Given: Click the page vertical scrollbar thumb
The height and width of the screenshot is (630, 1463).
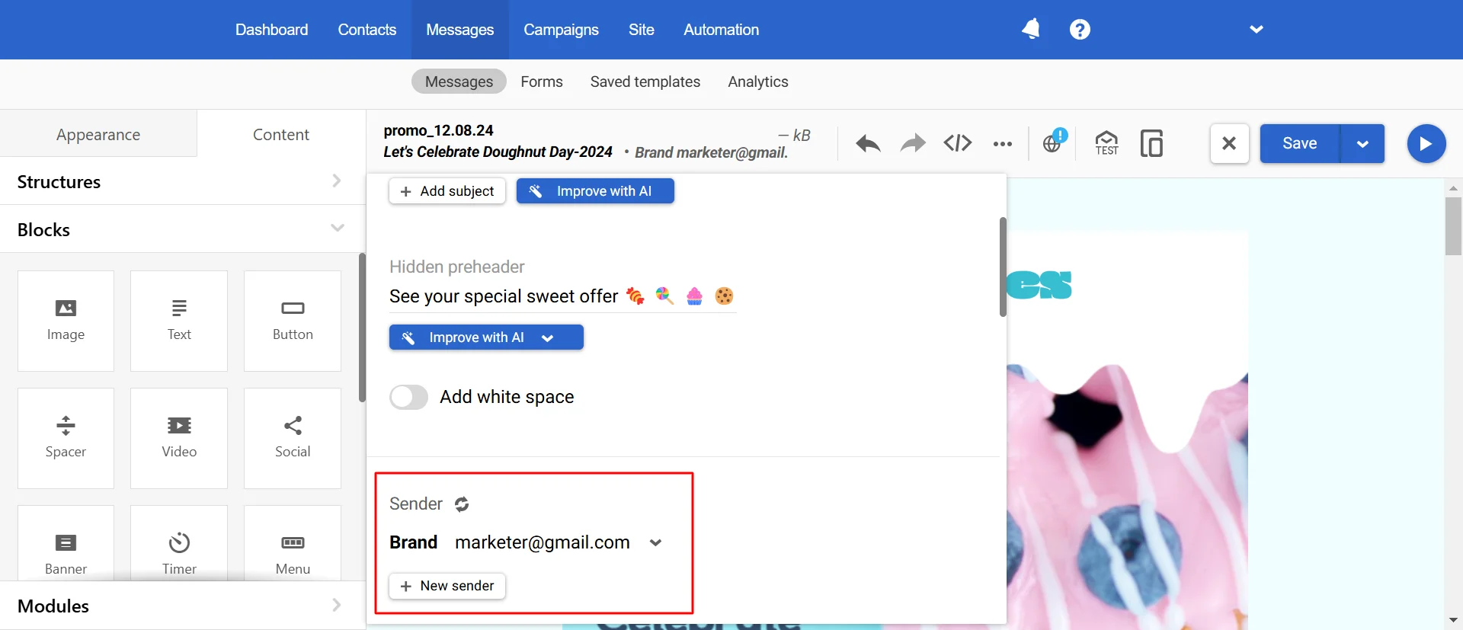Looking at the screenshot, I should (1453, 226).
